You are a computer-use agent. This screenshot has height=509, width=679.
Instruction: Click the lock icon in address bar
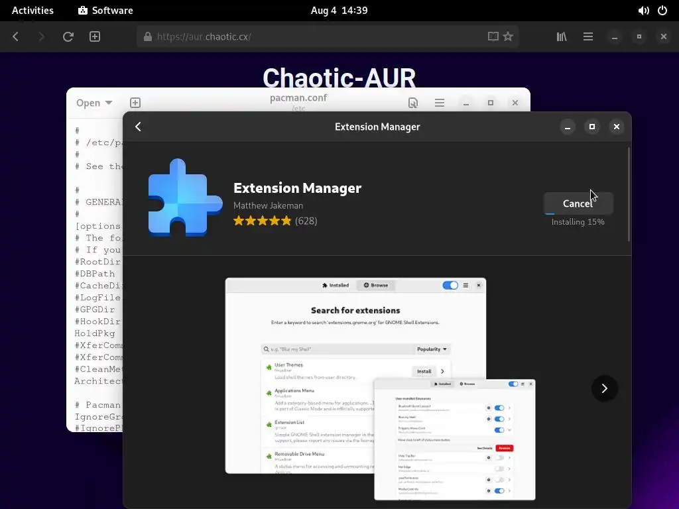(x=148, y=37)
